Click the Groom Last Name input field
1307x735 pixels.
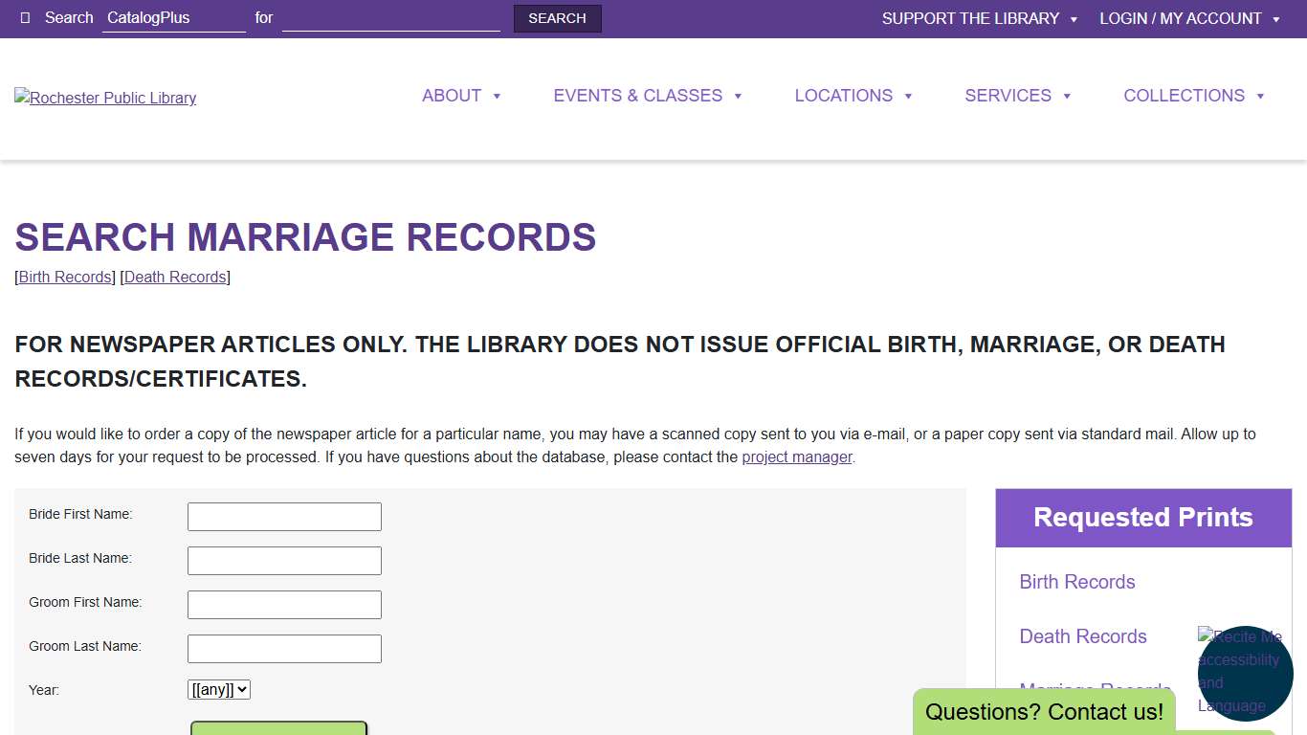[283, 648]
